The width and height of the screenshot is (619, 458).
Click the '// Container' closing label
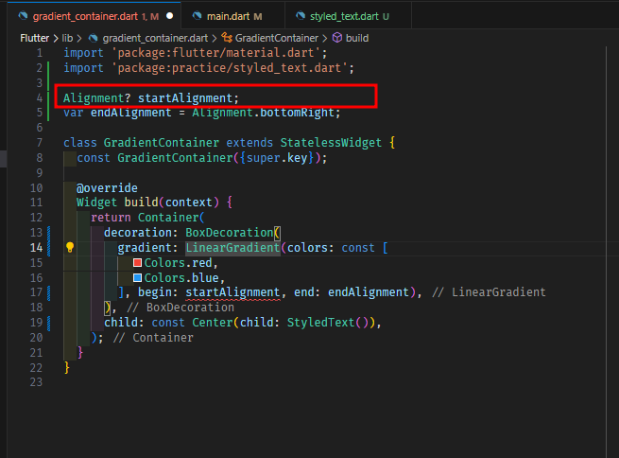click(x=153, y=338)
